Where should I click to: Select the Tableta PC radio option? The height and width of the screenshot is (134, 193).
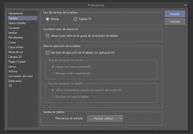[75, 19]
